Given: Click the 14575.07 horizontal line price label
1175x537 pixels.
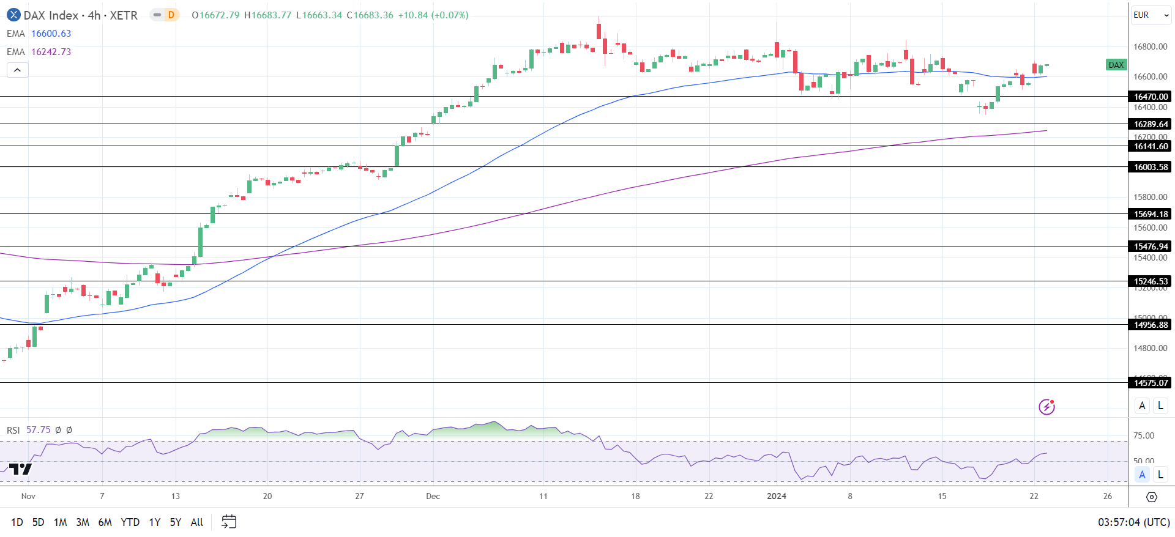Looking at the screenshot, I should [x=1151, y=383].
